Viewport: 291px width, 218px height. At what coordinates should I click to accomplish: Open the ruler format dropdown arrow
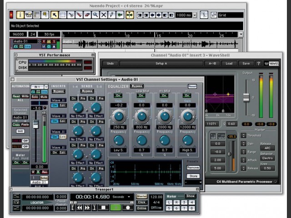pyautogui.click(x=241, y=35)
